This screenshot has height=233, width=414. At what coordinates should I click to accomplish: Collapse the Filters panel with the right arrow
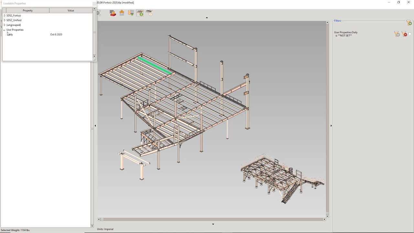(331, 126)
